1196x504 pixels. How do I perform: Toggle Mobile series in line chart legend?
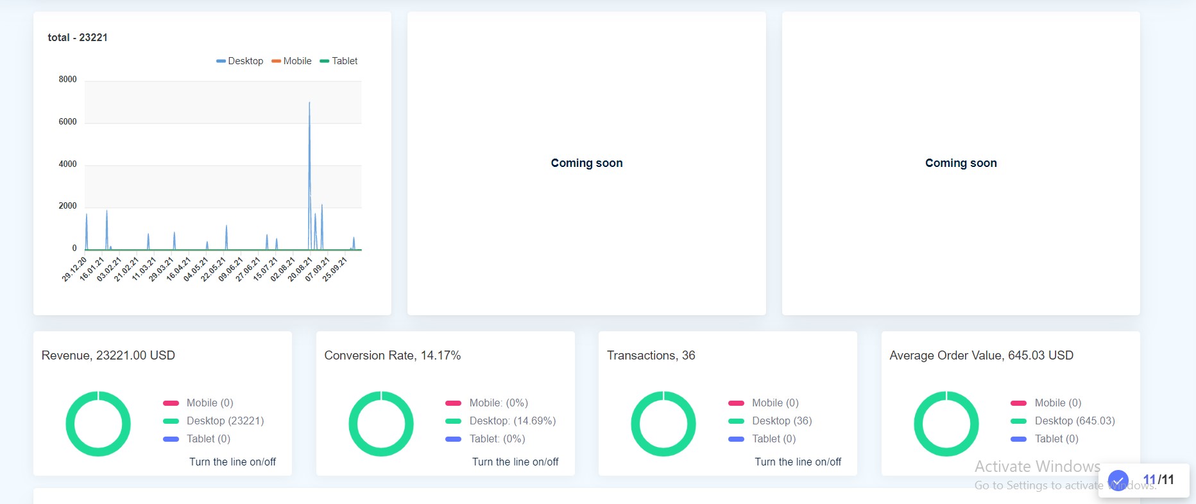[x=291, y=61]
